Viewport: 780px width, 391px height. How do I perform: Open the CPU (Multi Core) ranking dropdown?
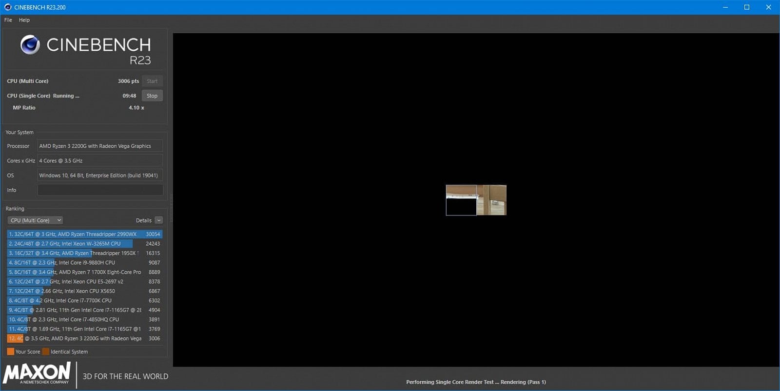(35, 220)
